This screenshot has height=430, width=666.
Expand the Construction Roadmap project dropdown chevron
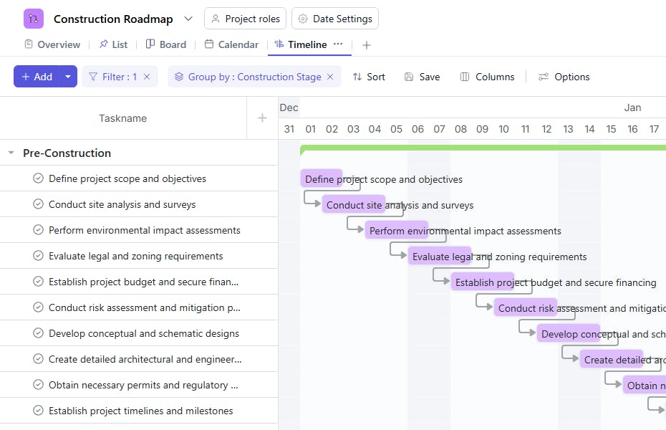[x=188, y=19]
